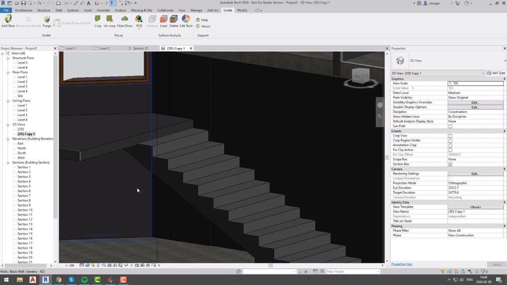Click the View Template None button

[x=475, y=207]
